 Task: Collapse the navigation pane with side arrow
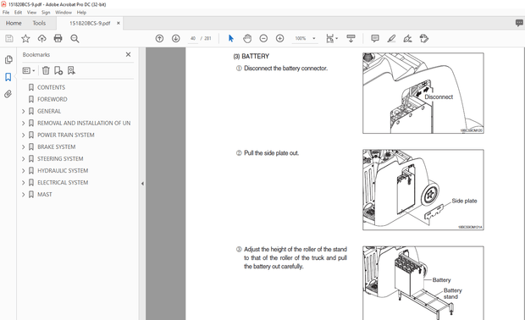pos(142,184)
